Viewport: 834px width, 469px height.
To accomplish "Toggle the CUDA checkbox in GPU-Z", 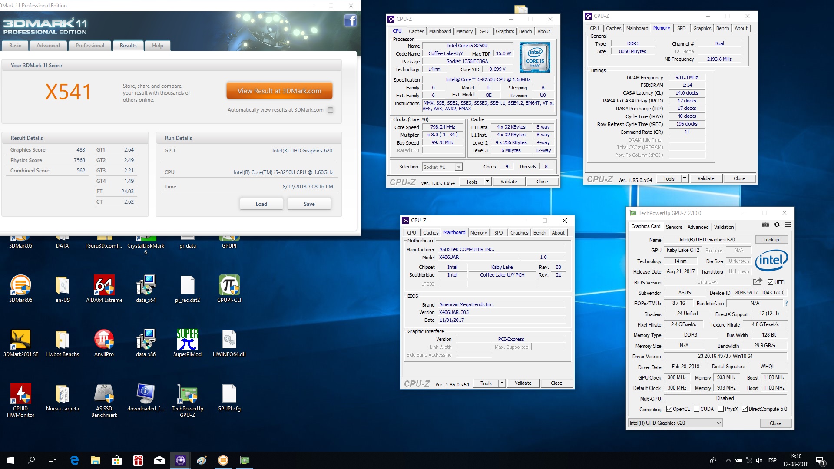I will point(697,409).
